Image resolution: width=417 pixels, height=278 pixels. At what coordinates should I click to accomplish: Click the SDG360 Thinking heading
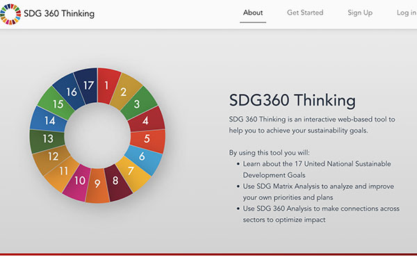click(x=292, y=100)
